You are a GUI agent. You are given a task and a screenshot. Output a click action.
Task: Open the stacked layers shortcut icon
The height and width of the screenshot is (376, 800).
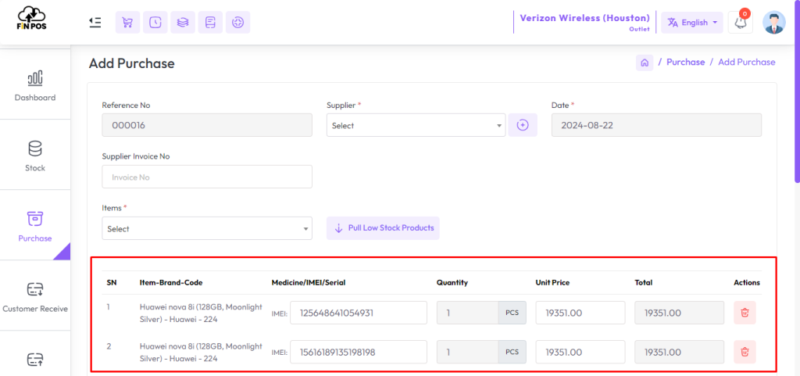point(183,23)
